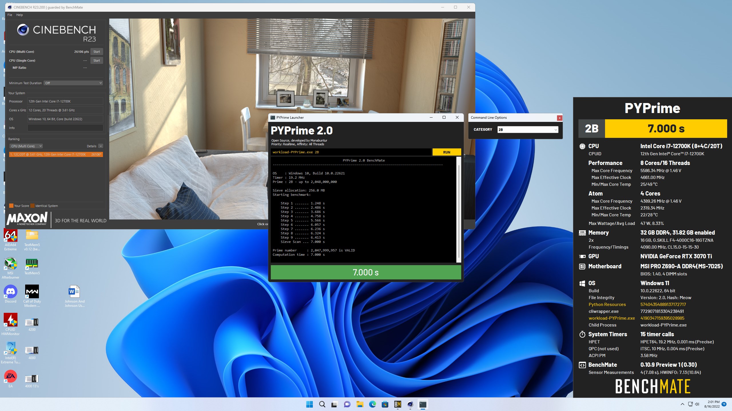This screenshot has height=411, width=732.
Task: Open Windows Start menu on taskbar
Action: tap(309, 404)
